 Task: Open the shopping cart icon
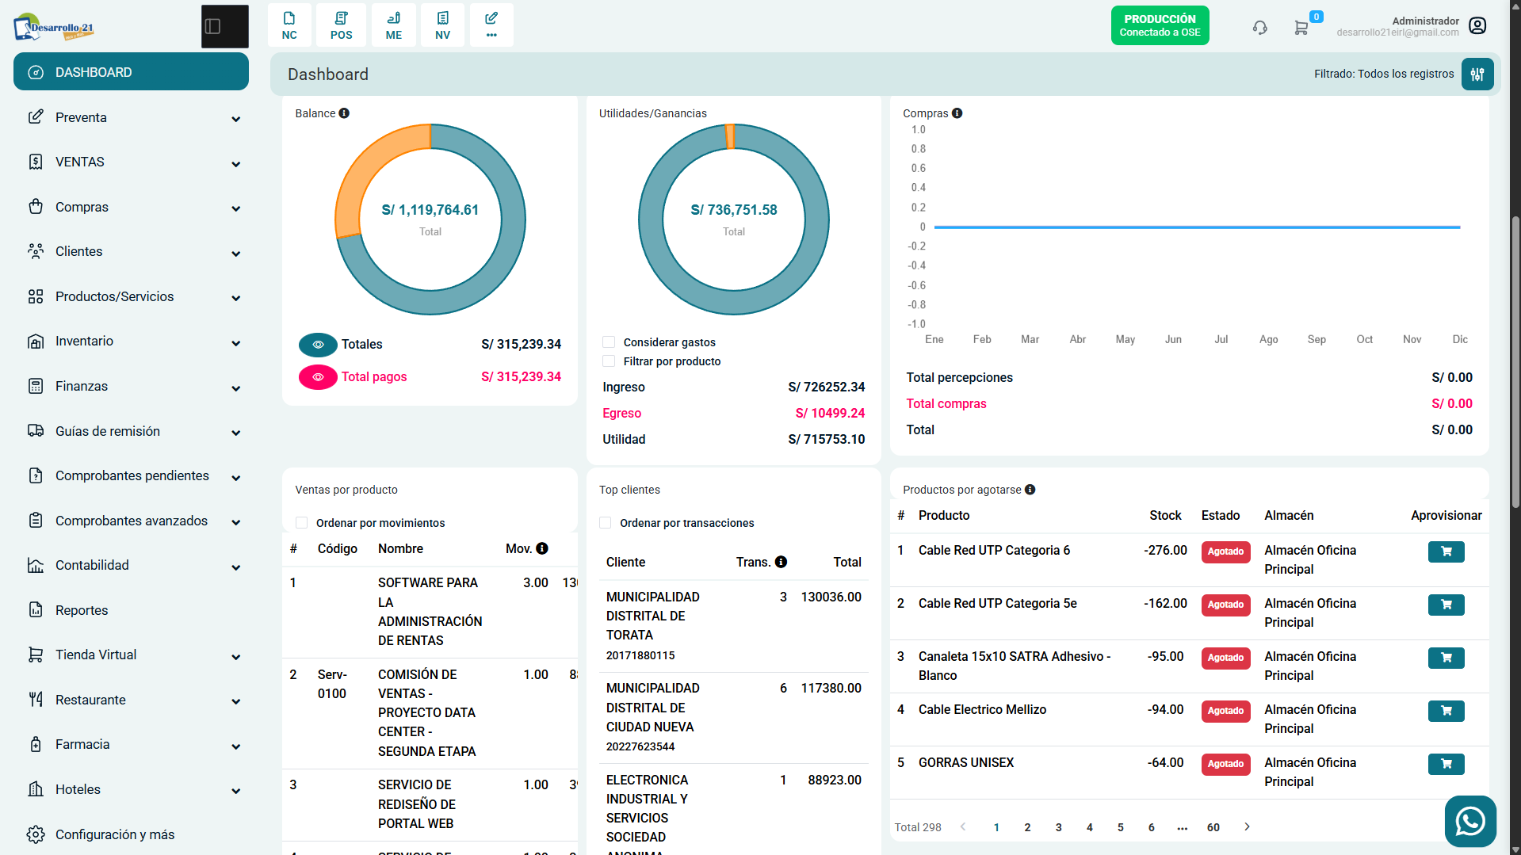click(x=1301, y=27)
